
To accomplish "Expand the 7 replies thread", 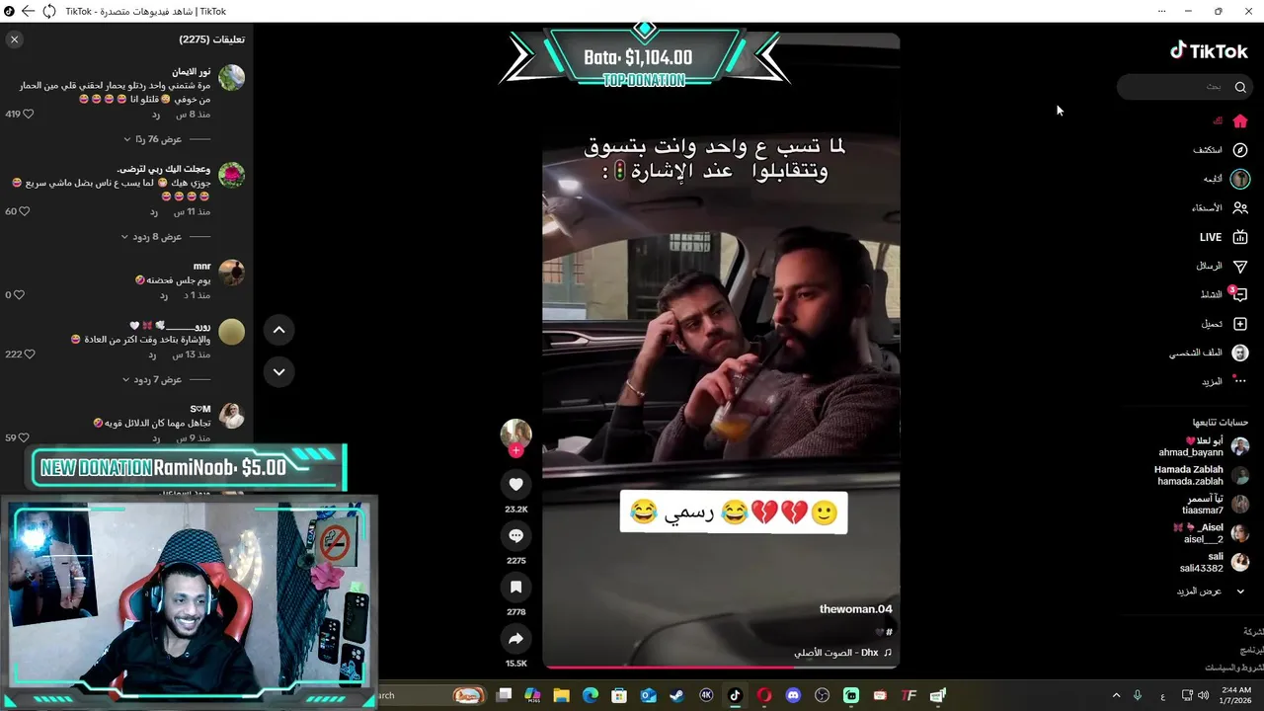I will [x=152, y=380].
